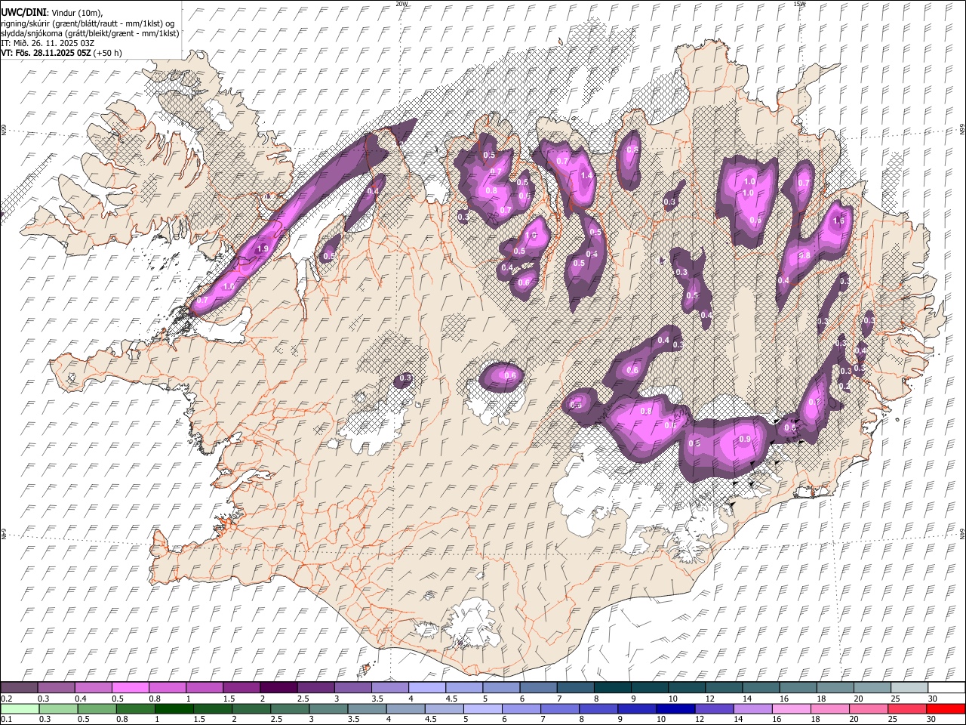This screenshot has width=966, height=725.
Task: Pick lower legend bright red swatch after 30
Action: pyautogui.click(x=946, y=708)
